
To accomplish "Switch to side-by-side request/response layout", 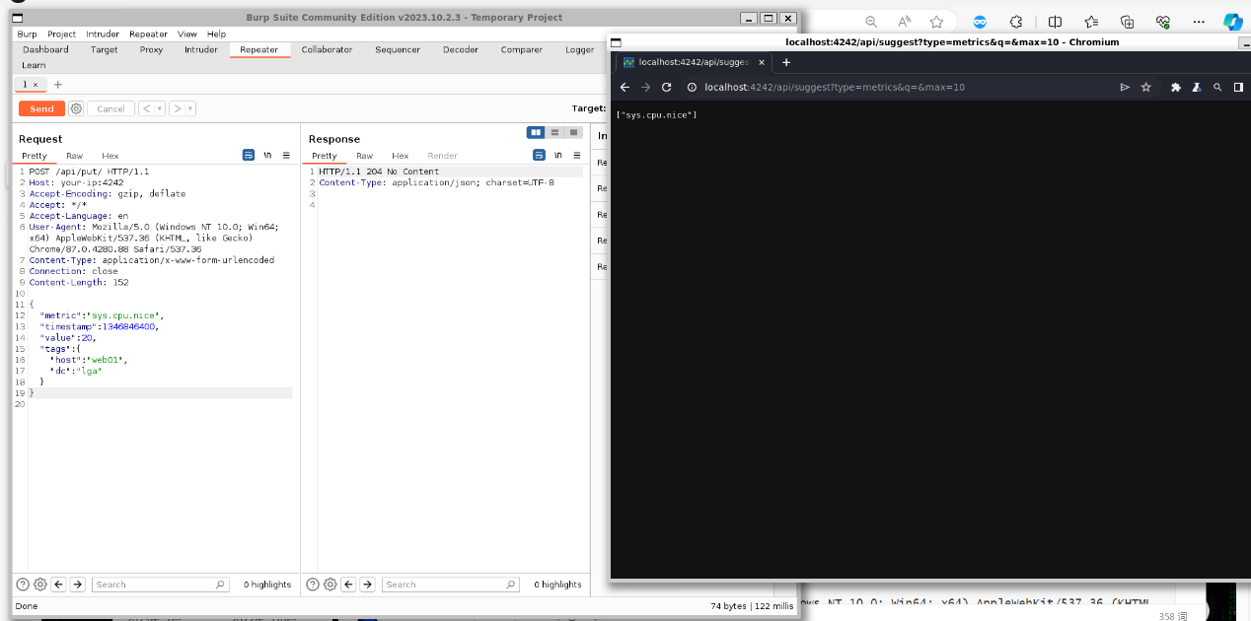I will point(536,132).
